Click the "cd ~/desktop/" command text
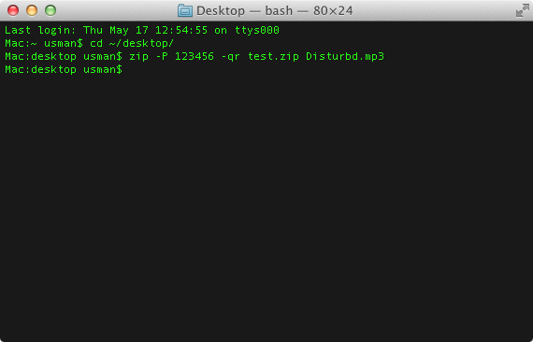Viewport: 533px width, 342px height. (132, 44)
